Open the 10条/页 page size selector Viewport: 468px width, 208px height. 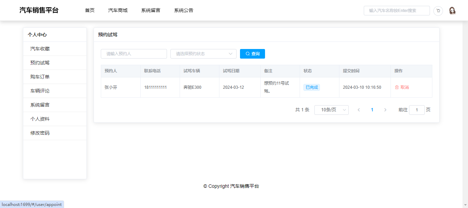331,110
